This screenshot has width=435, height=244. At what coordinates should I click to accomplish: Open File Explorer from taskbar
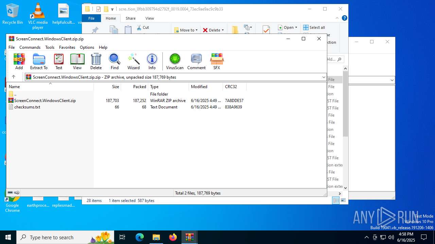pos(156,237)
